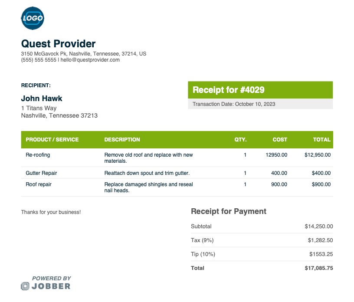
Task: Select the Roof repair line item
Action: [x=39, y=184]
